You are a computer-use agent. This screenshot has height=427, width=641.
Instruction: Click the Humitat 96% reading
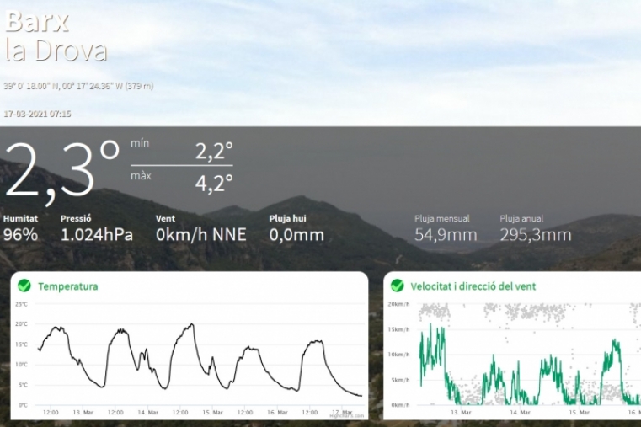pos(20,235)
